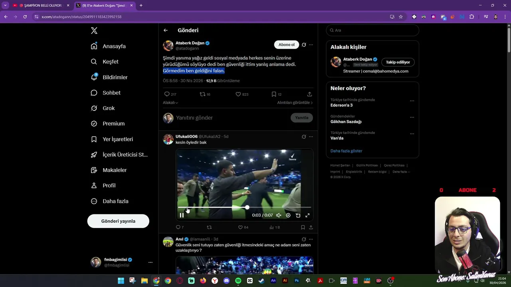Reload the page in the browser toolbar
The image size is (511, 287).
pos(25,17)
